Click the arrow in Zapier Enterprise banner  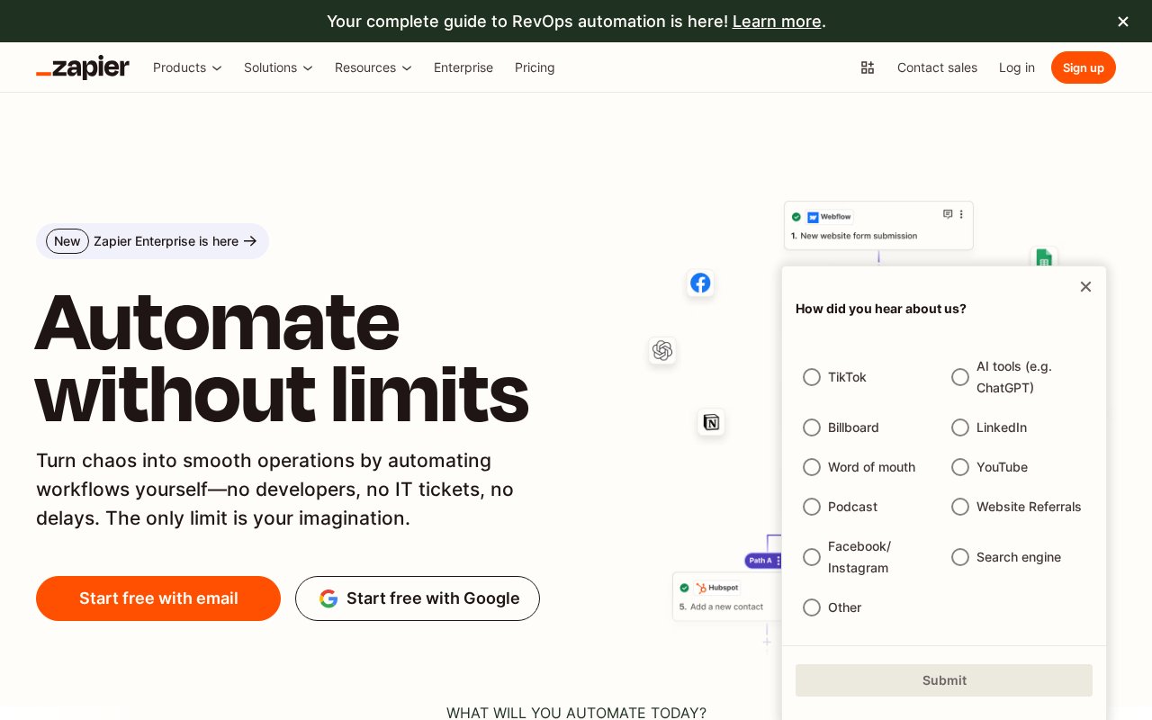(x=250, y=241)
